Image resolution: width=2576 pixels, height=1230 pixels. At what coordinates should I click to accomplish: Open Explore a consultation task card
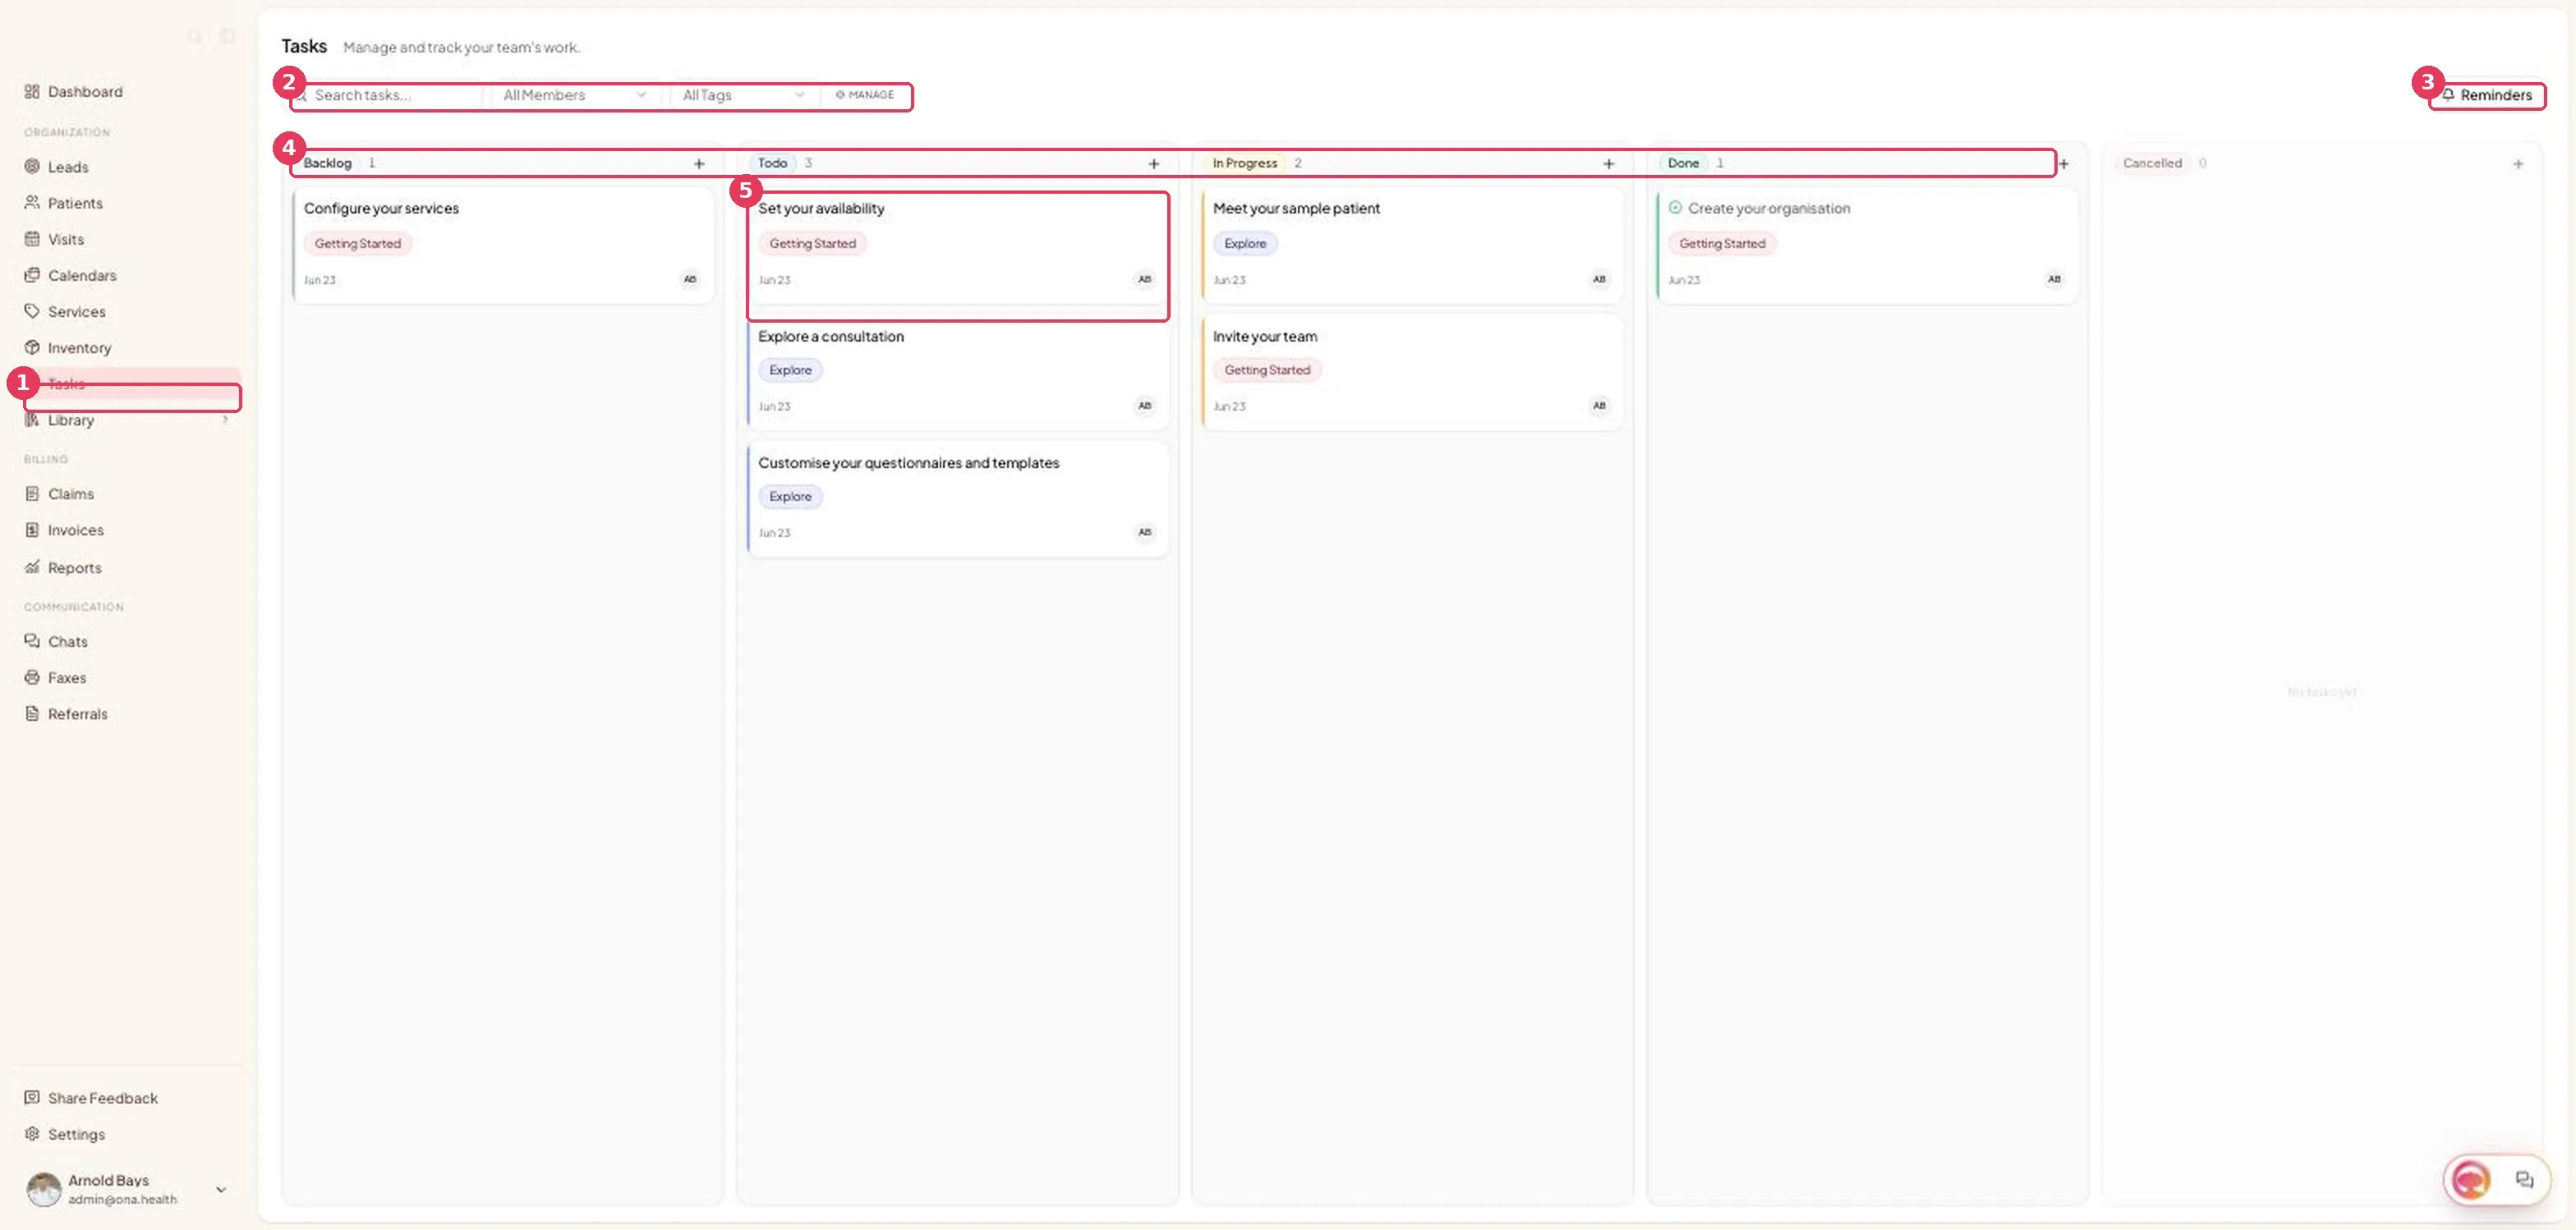pyautogui.click(x=958, y=373)
